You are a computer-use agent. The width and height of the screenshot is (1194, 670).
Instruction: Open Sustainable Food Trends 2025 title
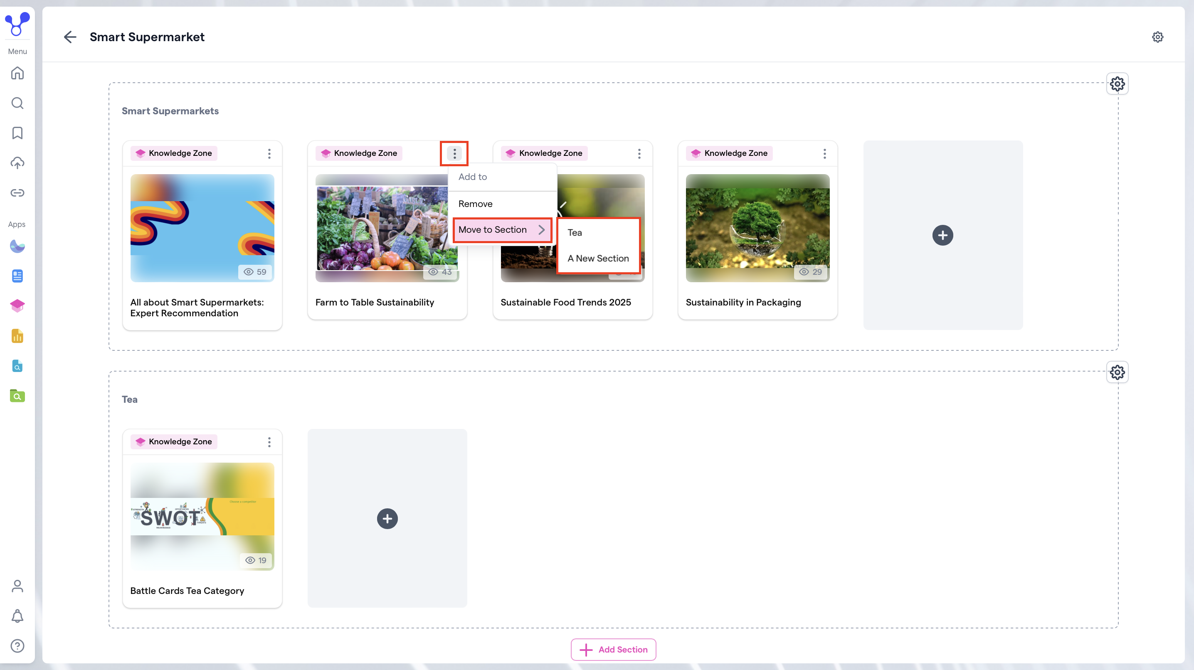(565, 303)
